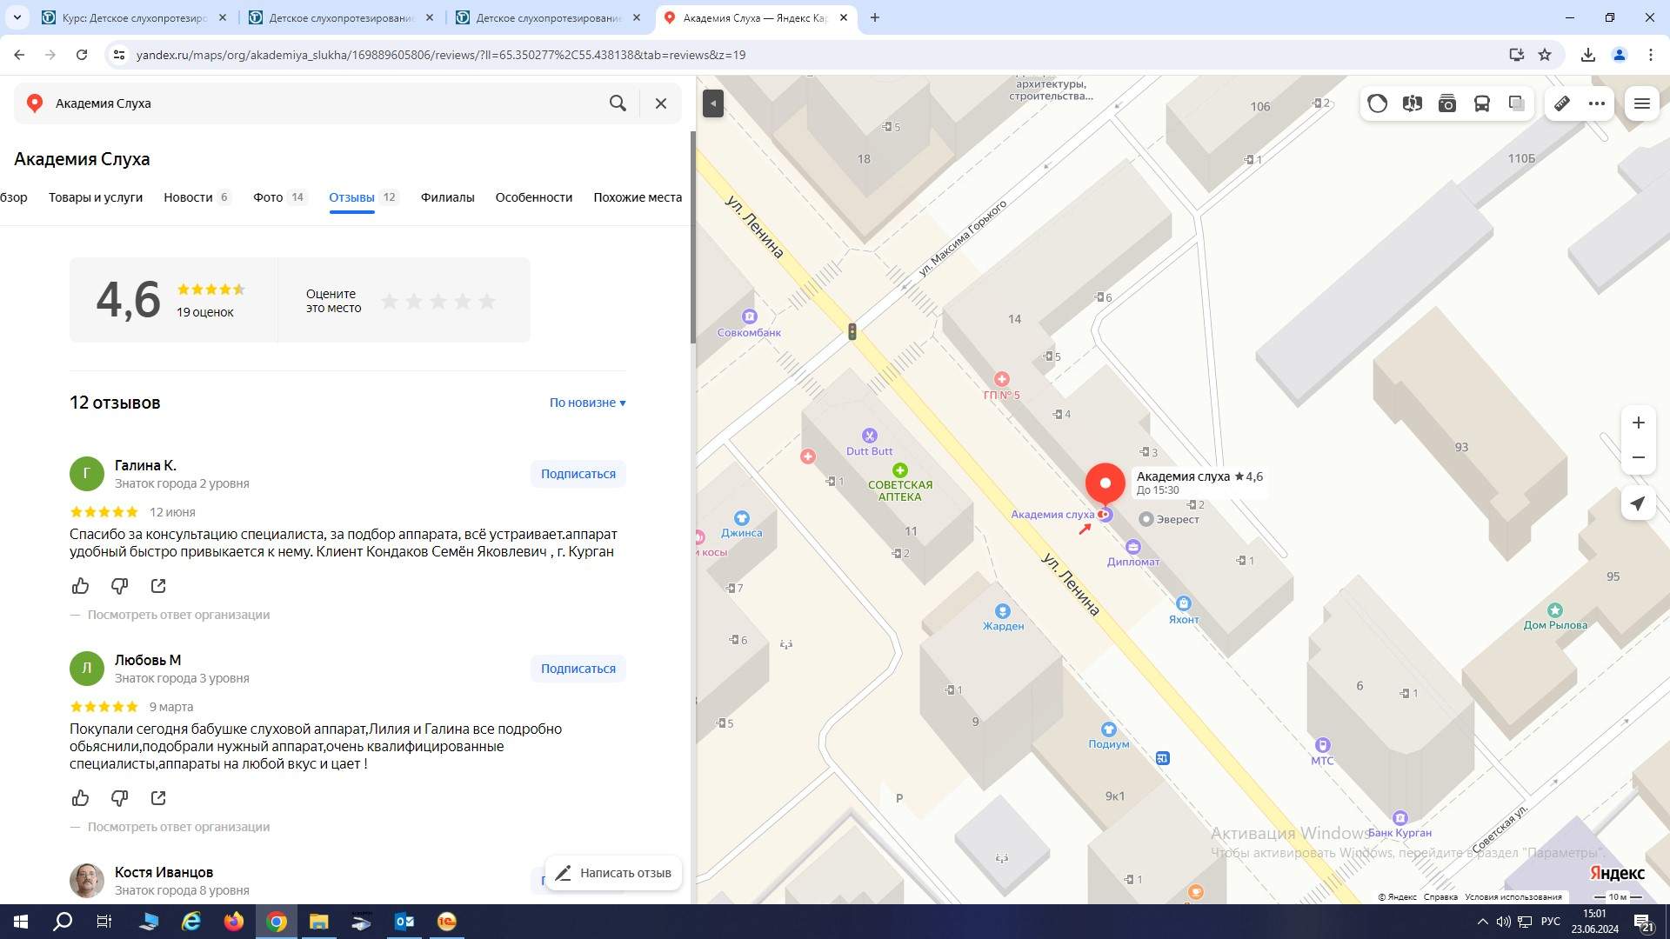This screenshot has width=1670, height=939.
Task: Share Любовь М's review
Action: pyautogui.click(x=158, y=798)
